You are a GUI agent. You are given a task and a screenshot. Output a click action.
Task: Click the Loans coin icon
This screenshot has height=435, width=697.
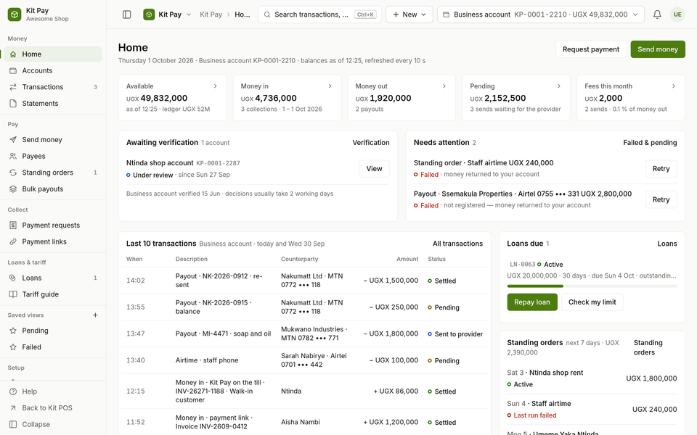(x=13, y=278)
